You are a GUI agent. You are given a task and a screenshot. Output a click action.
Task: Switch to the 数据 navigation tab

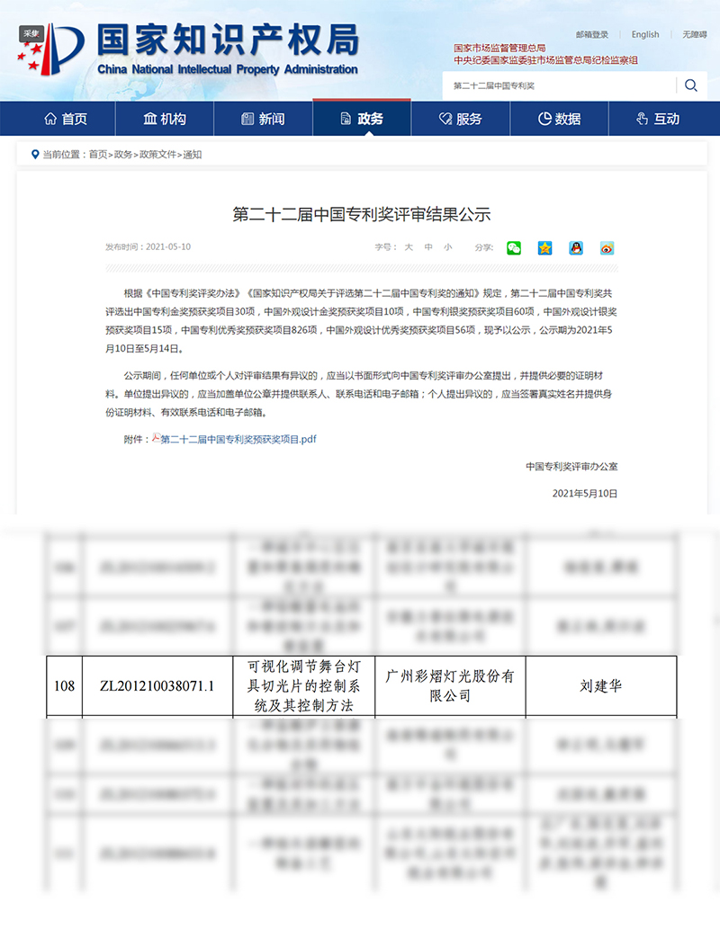pos(560,119)
